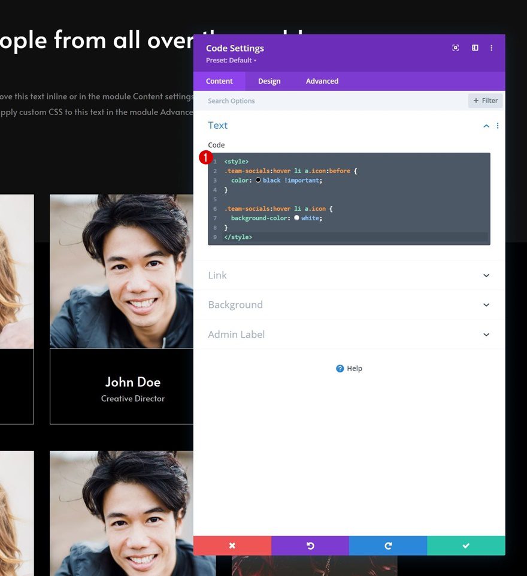
Task: Click the Filter button
Action: [x=485, y=101]
